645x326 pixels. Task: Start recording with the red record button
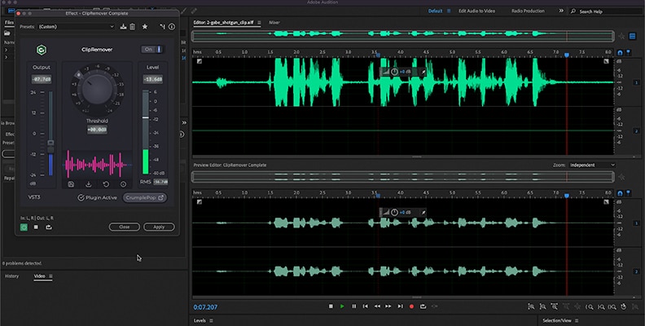pyautogui.click(x=411, y=306)
